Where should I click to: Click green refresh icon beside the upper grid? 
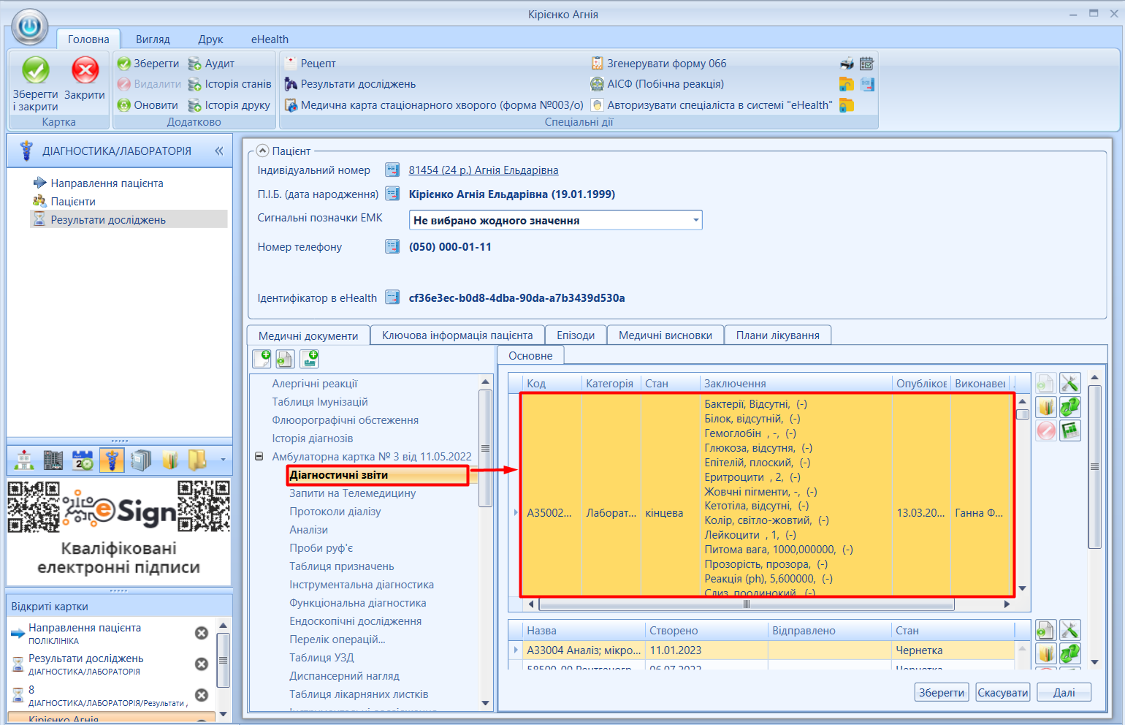(x=1069, y=406)
